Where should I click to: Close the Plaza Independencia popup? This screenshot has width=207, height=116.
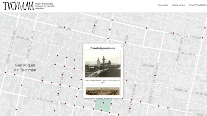click(121, 45)
